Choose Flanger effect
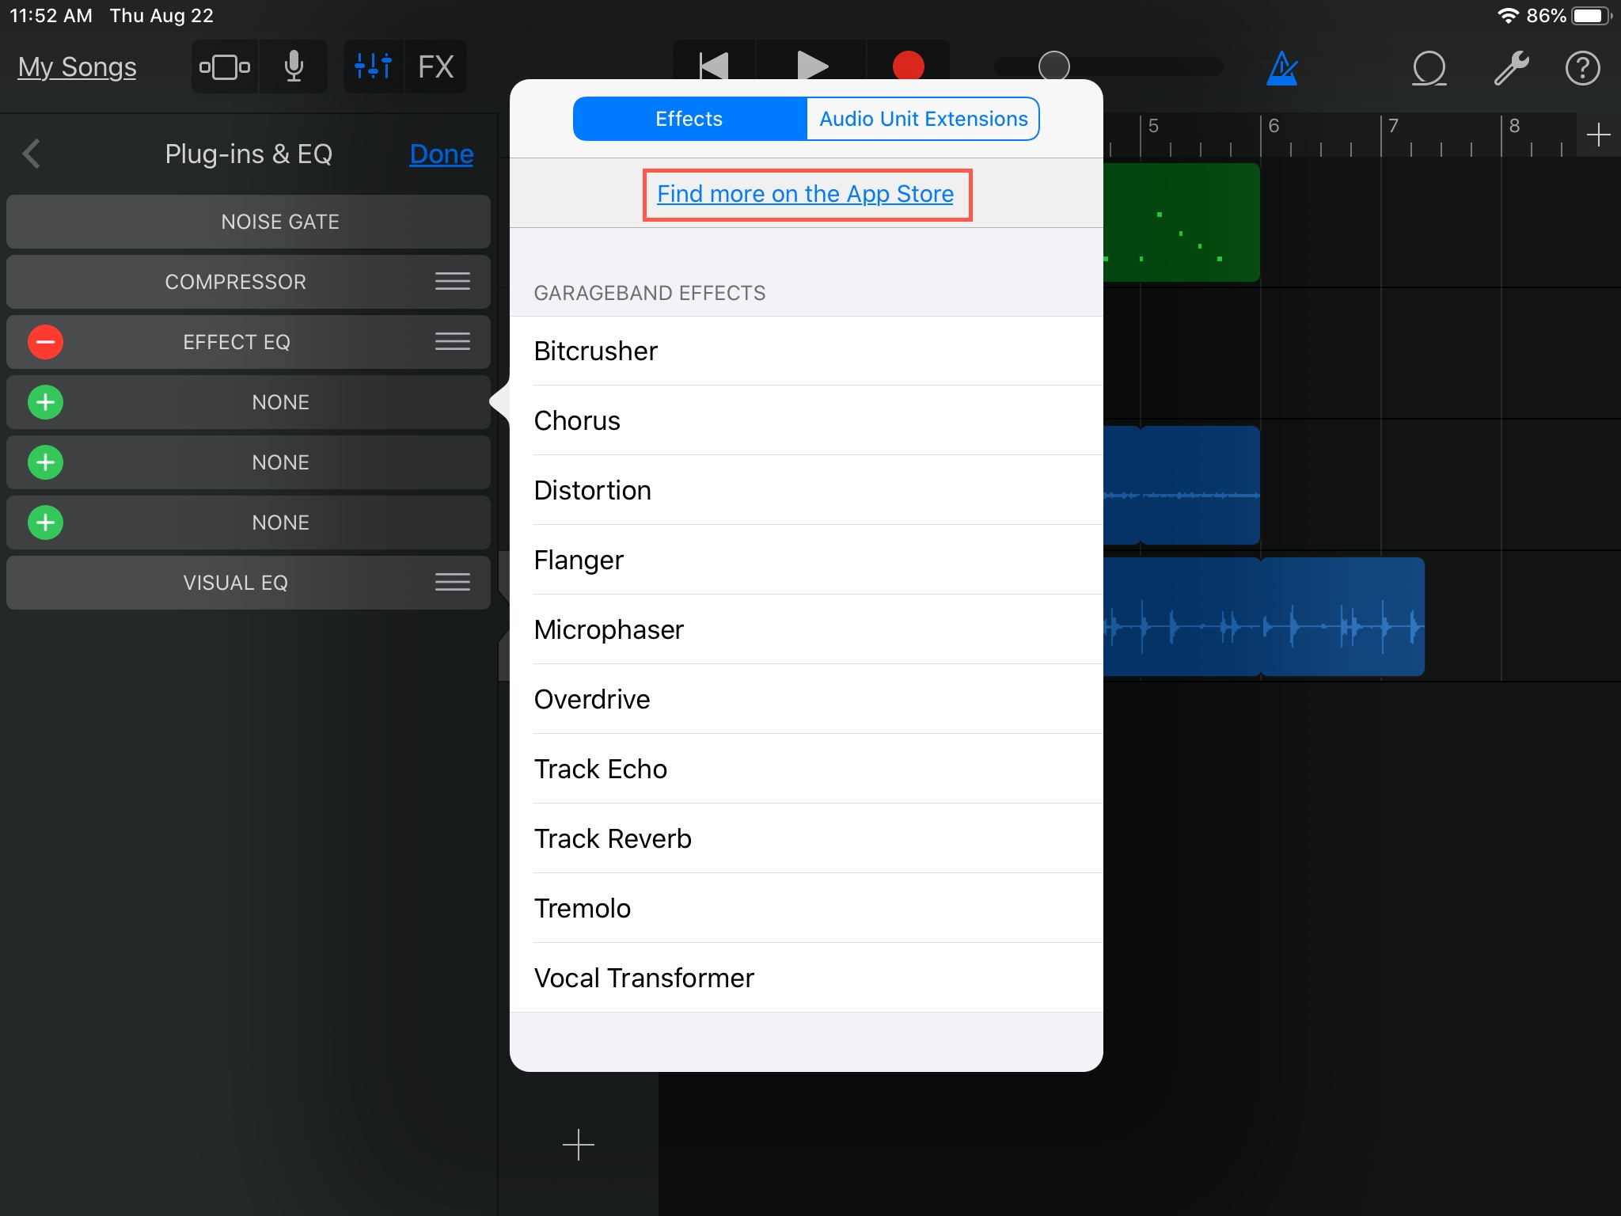 pyautogui.click(x=807, y=560)
